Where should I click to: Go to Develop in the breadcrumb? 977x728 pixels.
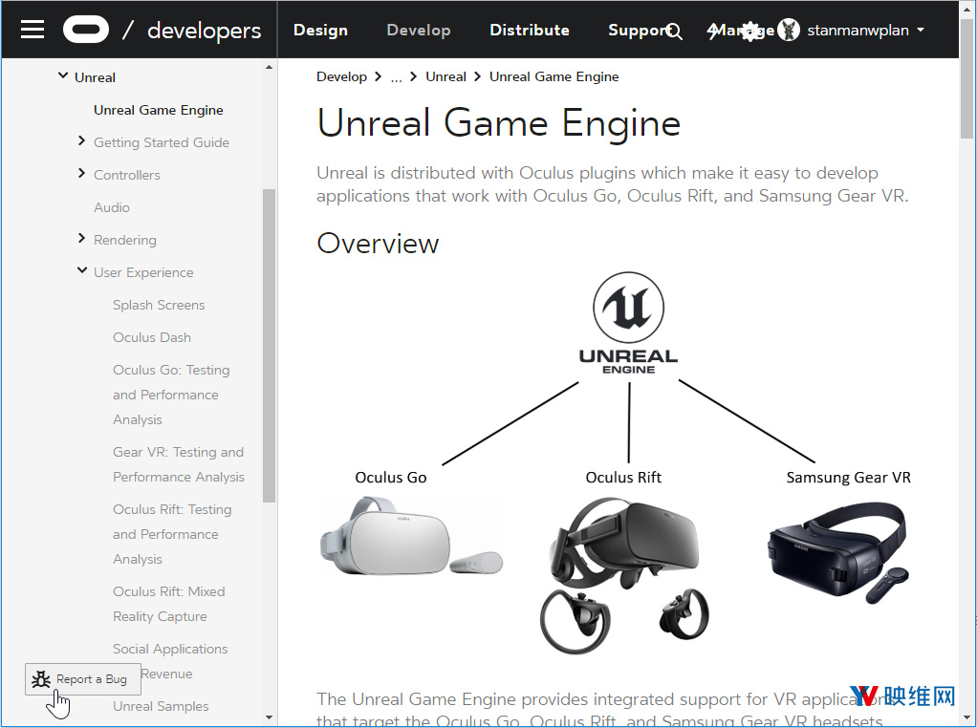coord(341,76)
